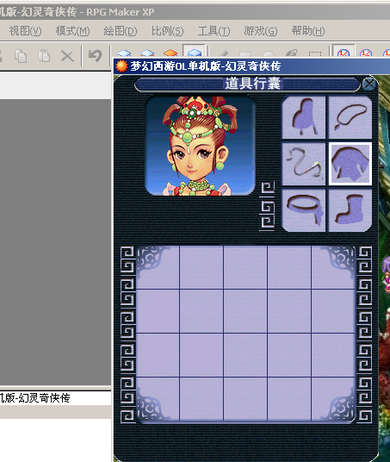Close the 道具行囊 inventory panel
This screenshot has height=462, width=390.
pos(369,84)
